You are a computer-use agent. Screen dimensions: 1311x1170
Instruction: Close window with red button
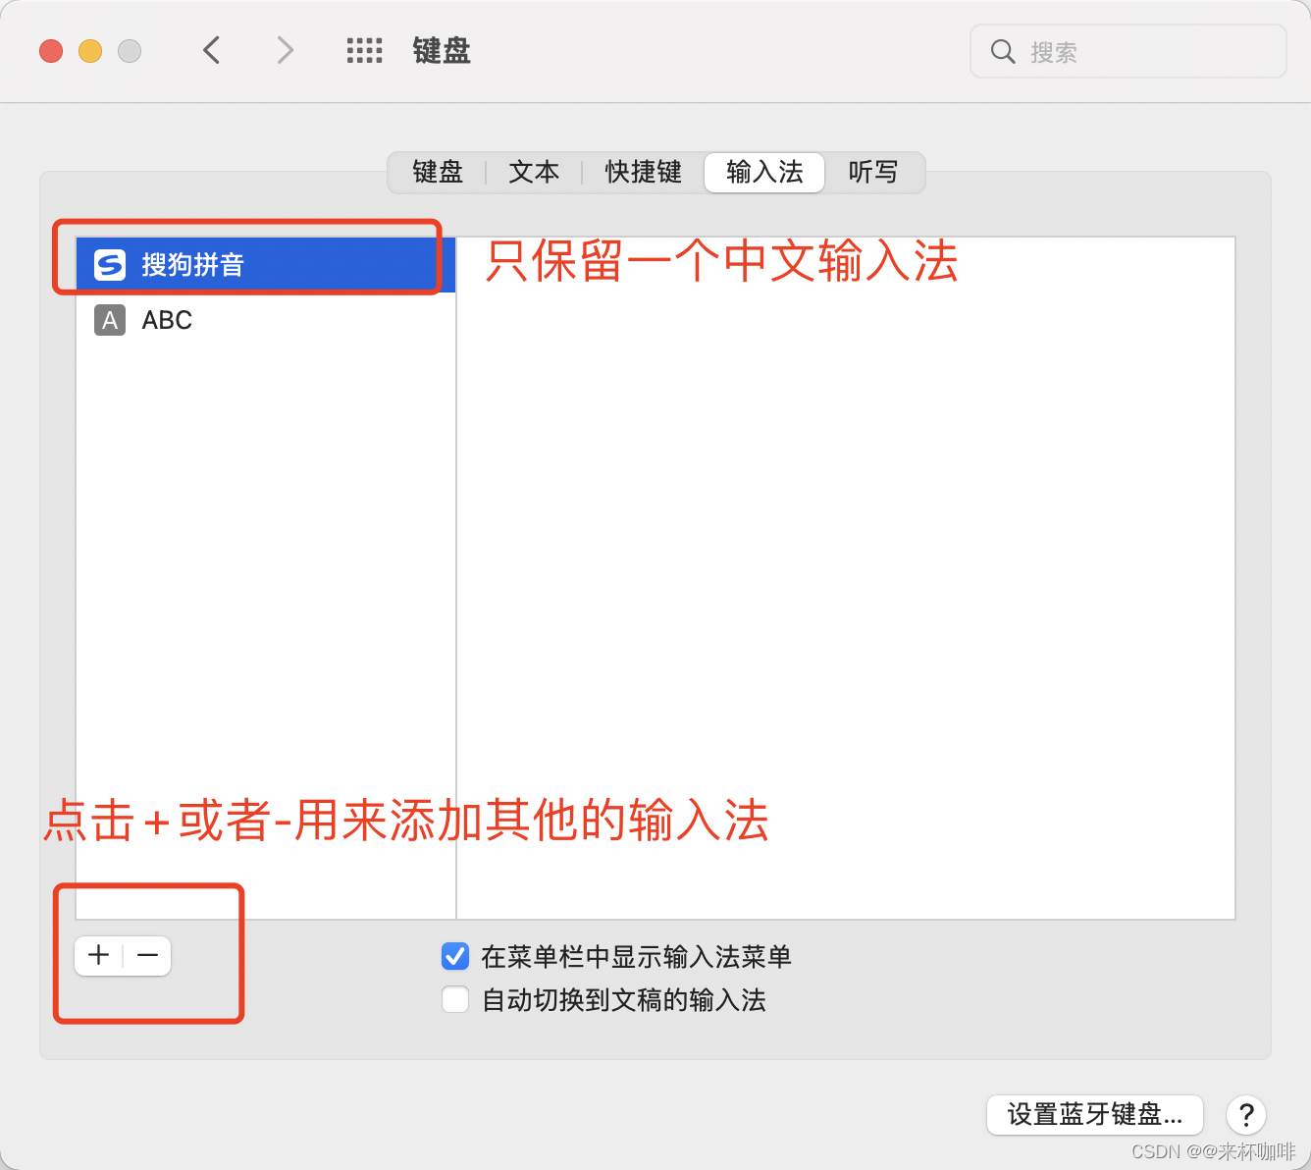(51, 51)
